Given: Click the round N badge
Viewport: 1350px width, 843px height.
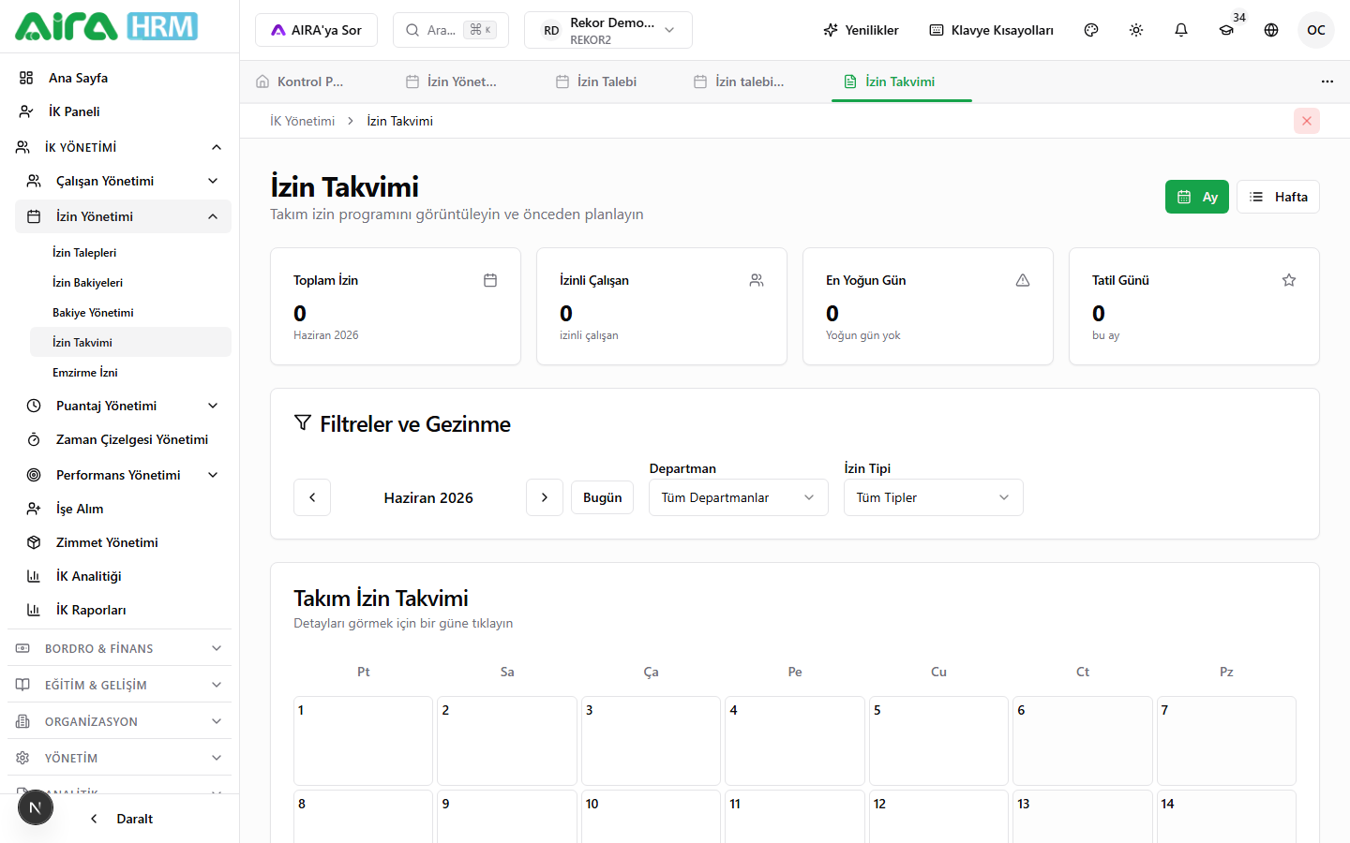Looking at the screenshot, I should pyautogui.click(x=36, y=807).
